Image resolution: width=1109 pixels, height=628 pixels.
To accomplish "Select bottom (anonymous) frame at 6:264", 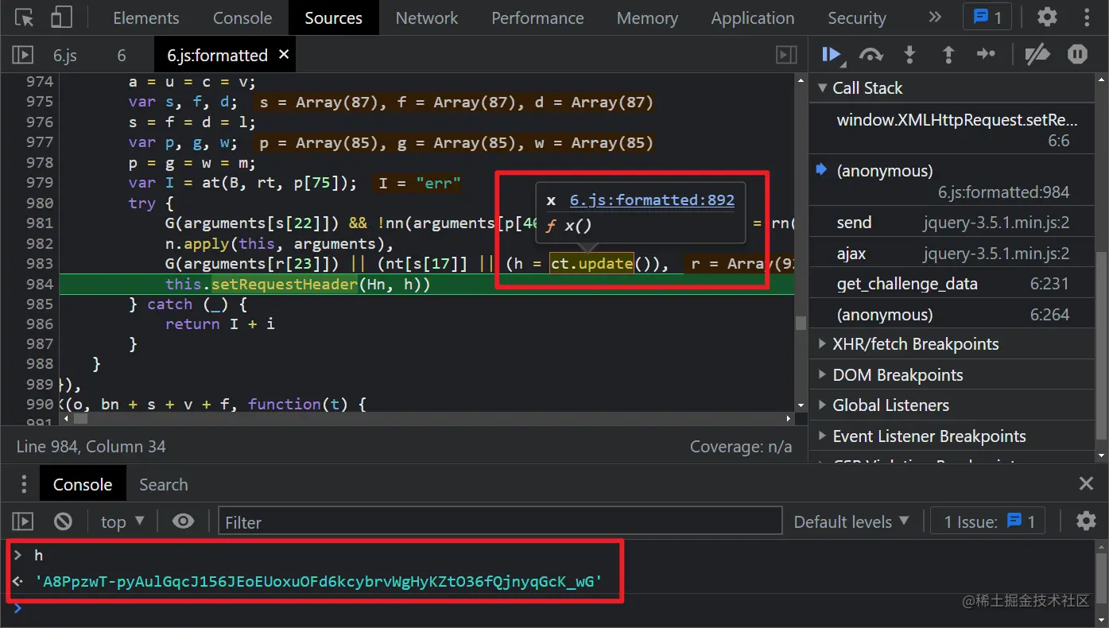I will (952, 315).
